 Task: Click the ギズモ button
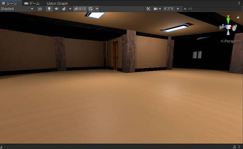169,9
